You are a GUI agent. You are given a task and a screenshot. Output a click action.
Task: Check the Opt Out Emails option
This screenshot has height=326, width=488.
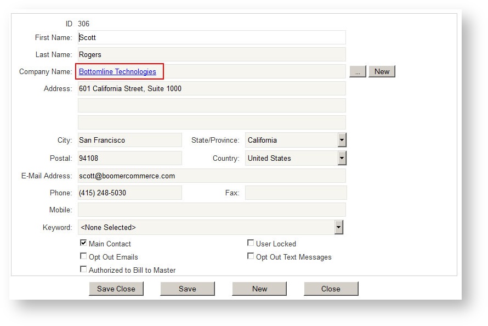(x=83, y=256)
